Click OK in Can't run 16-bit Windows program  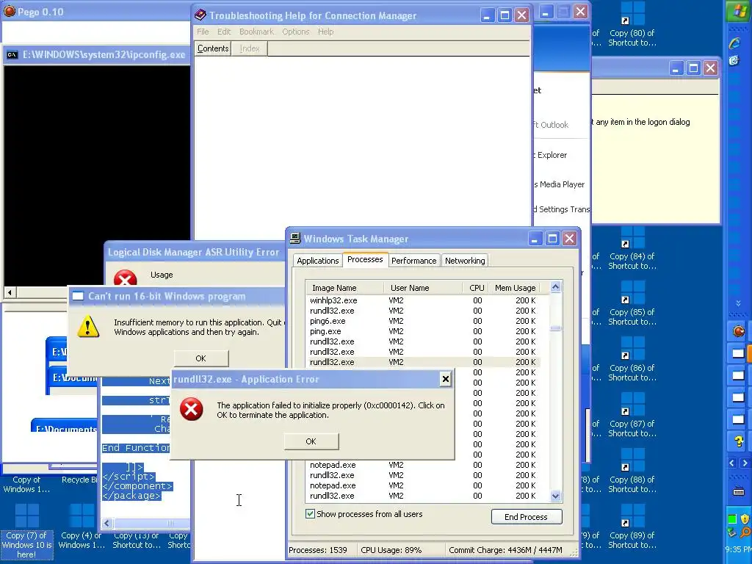(201, 358)
